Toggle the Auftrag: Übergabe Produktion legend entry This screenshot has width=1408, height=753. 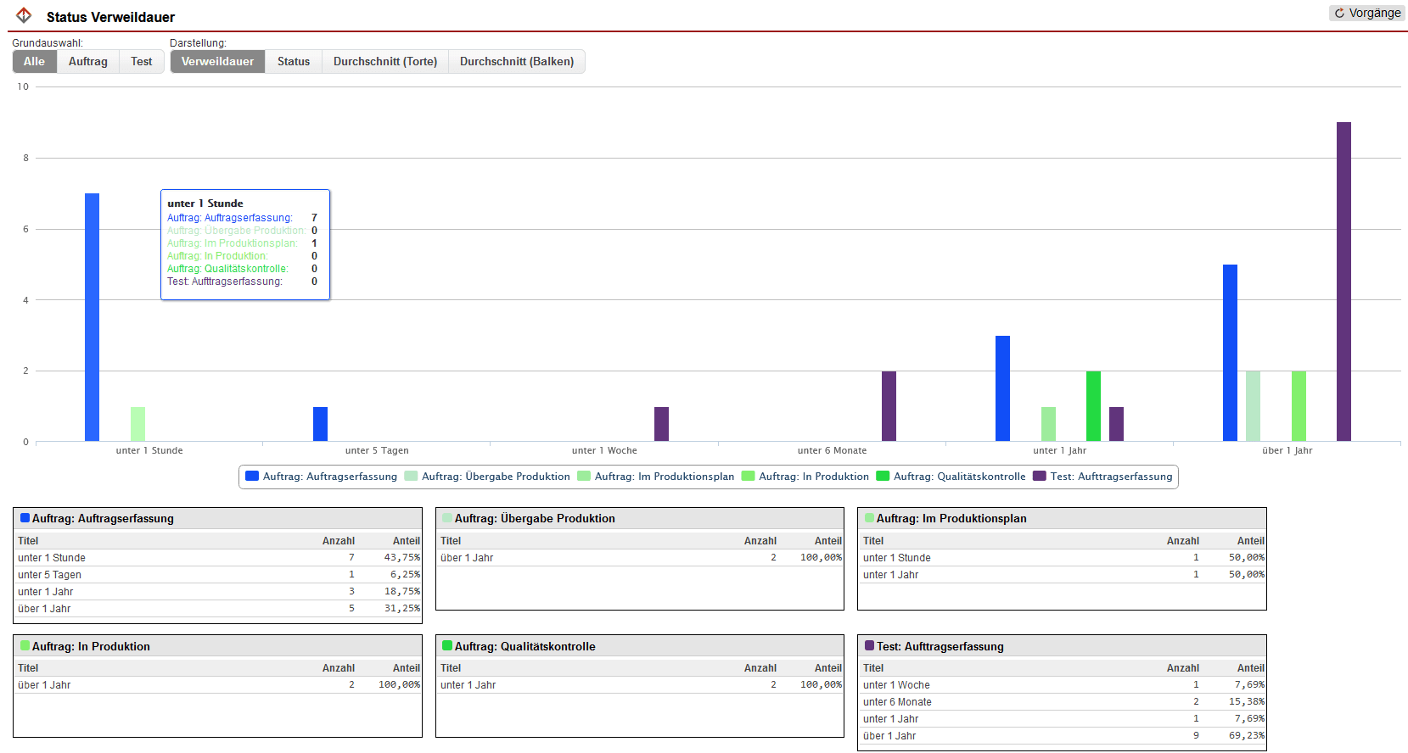(x=495, y=477)
